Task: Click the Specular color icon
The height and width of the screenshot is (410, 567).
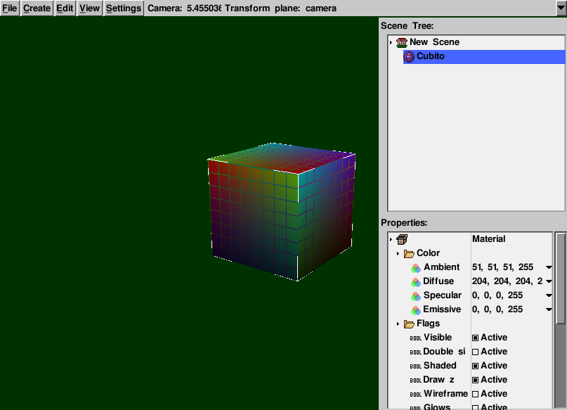Action: [x=416, y=295]
